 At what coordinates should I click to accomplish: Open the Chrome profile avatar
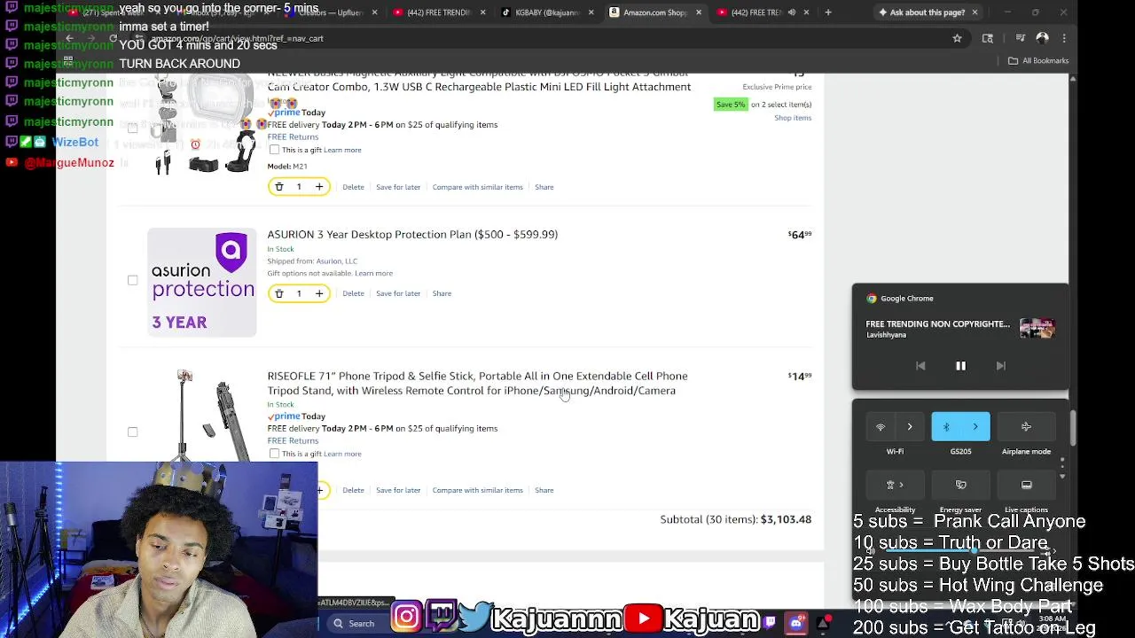(1042, 38)
